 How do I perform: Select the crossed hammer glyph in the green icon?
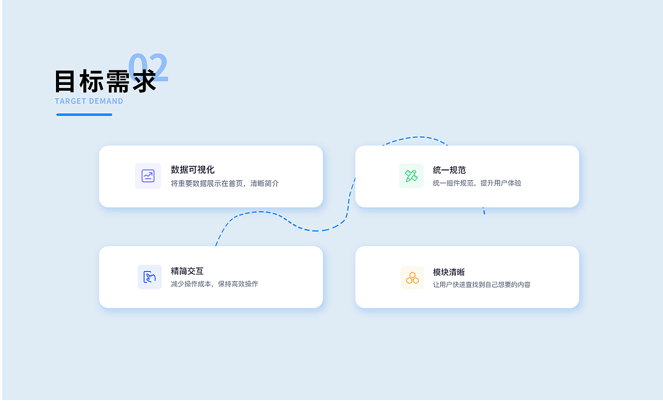pos(411,176)
